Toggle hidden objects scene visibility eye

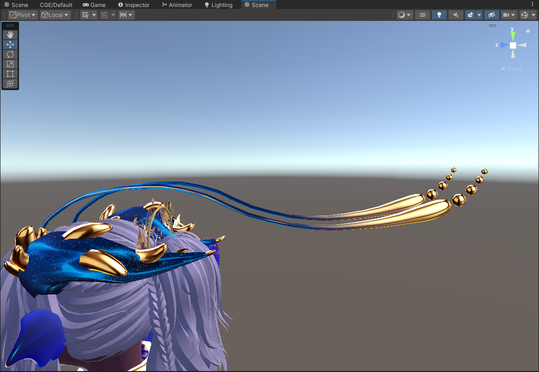click(x=492, y=15)
